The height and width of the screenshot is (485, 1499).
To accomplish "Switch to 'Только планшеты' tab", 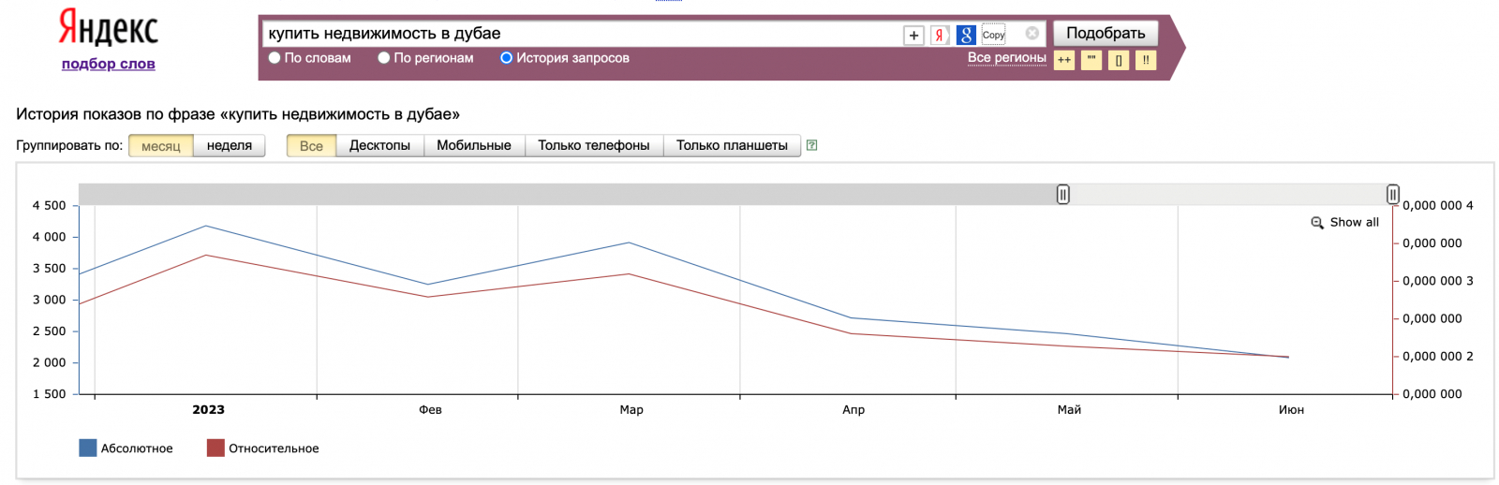I will pyautogui.click(x=732, y=145).
